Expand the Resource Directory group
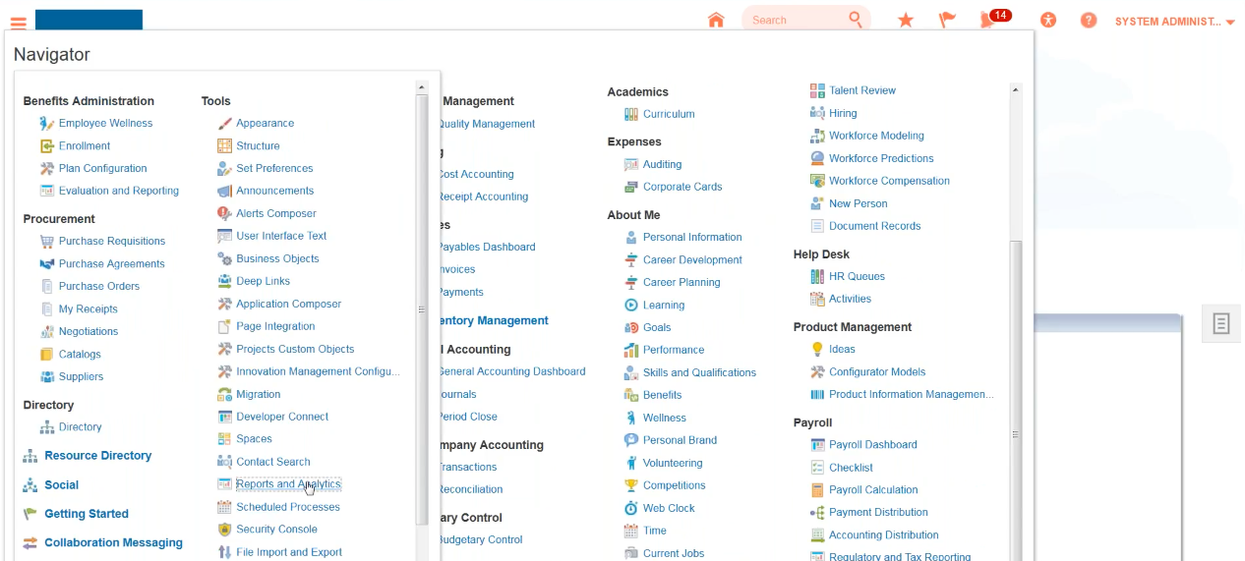Viewport: 1245px width, 561px height. coord(97,456)
